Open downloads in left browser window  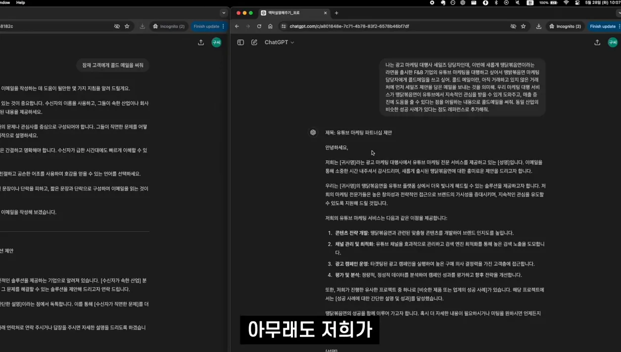click(x=142, y=26)
